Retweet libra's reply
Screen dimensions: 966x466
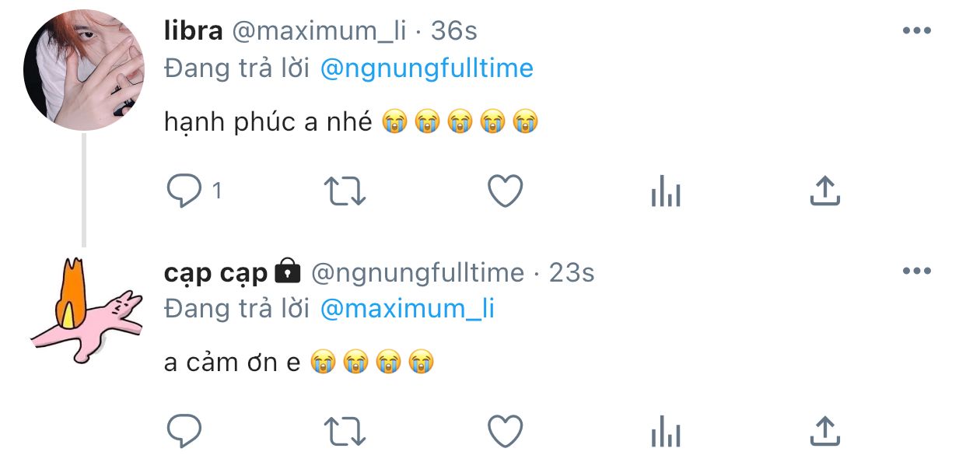(345, 191)
